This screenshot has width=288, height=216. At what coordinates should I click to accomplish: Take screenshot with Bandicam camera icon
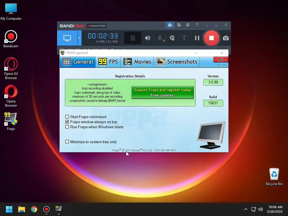click(226, 38)
